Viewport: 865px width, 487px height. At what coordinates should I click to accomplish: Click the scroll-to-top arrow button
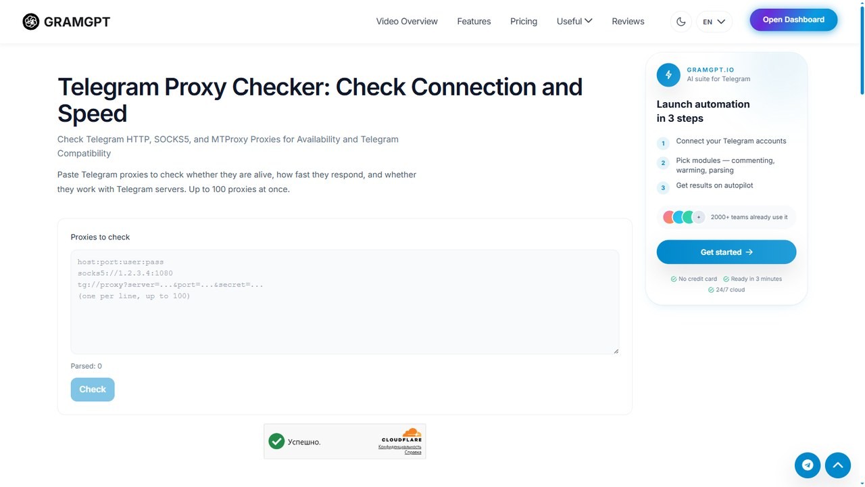point(838,465)
